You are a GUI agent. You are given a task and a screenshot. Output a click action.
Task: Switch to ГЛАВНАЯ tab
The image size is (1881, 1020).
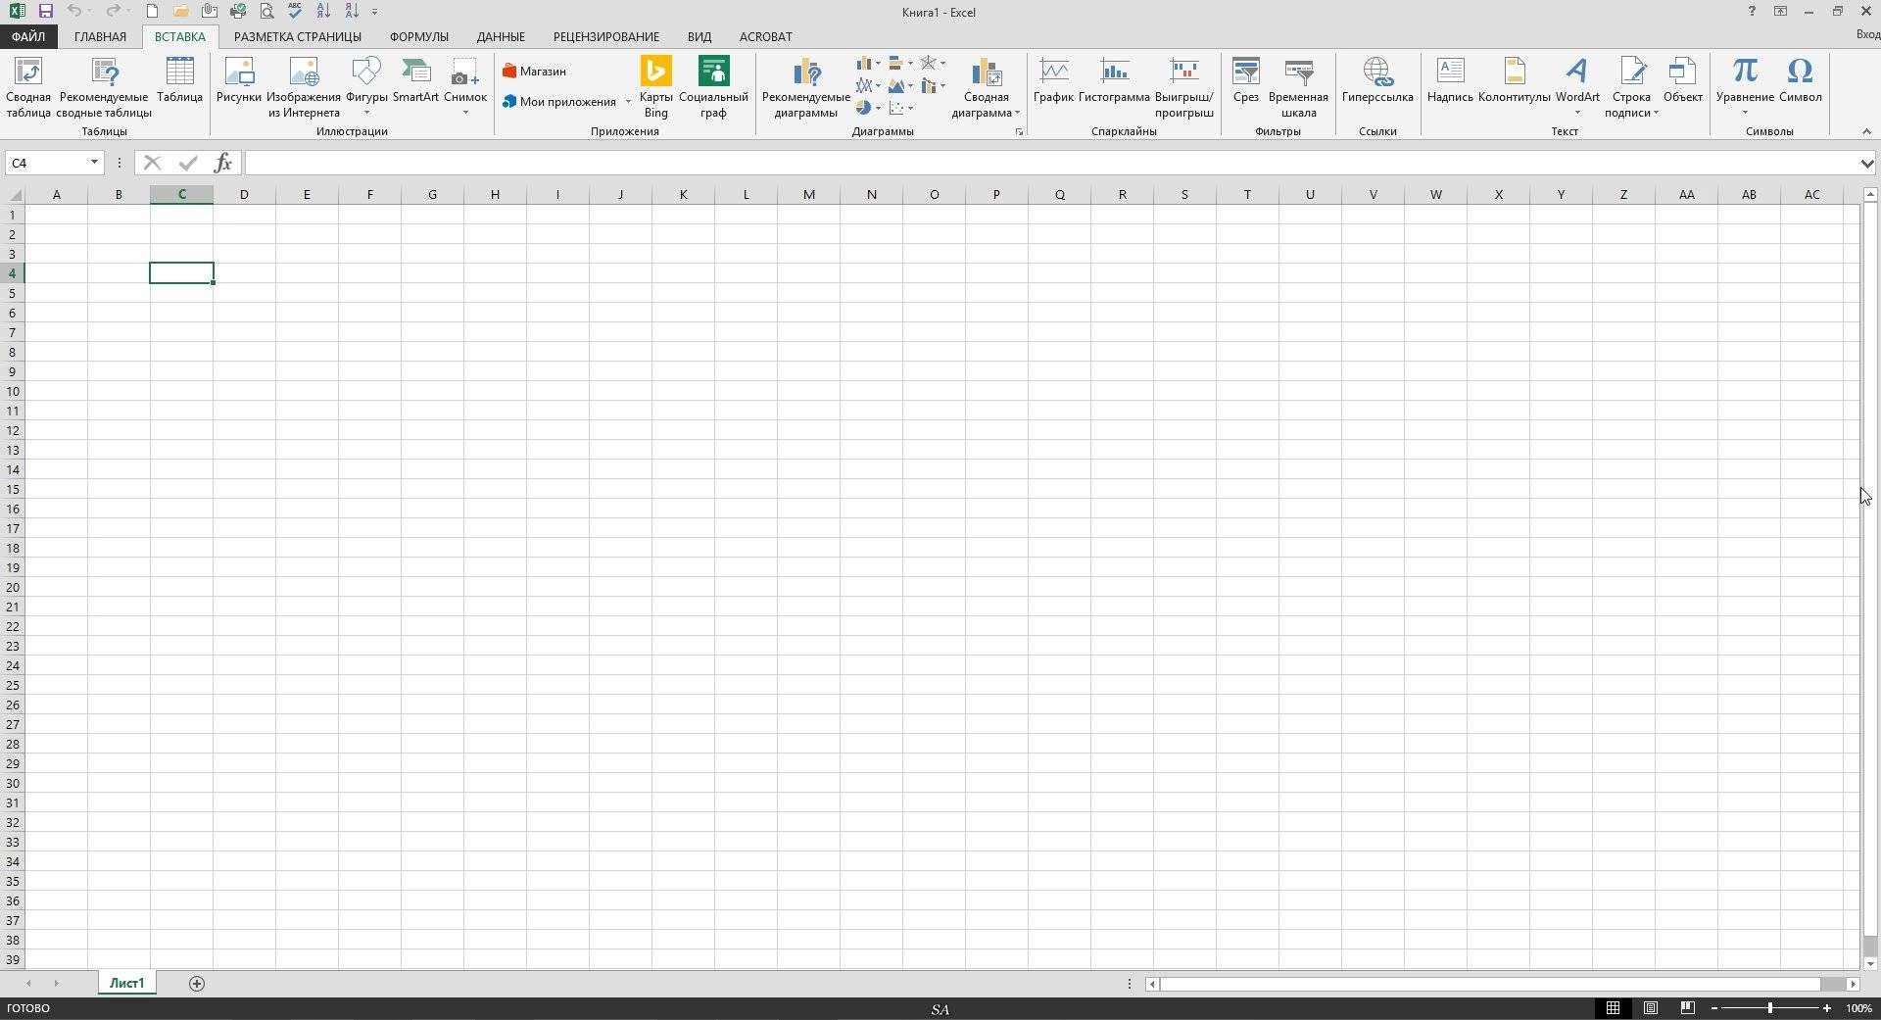tap(100, 36)
